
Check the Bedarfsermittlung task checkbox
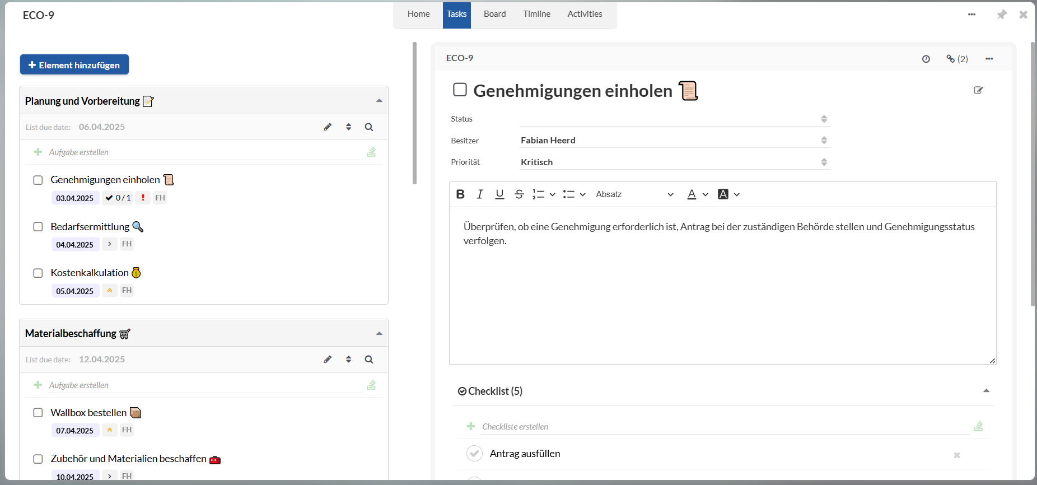(38, 227)
